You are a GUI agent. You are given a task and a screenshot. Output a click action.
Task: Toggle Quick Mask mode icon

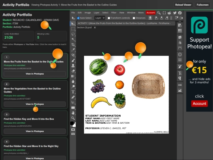[x=73, y=130]
